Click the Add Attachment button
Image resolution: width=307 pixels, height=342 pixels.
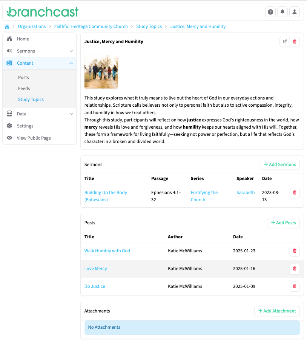[277, 311]
